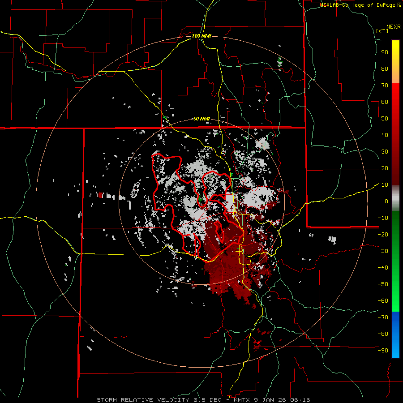
Task: Click the 40 value on the velocity scale
Action: 385,135
